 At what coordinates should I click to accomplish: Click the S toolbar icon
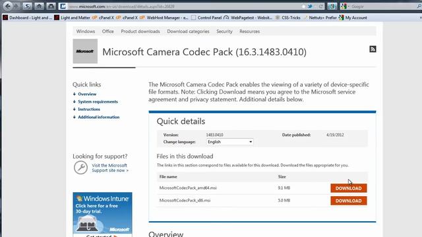27,6
